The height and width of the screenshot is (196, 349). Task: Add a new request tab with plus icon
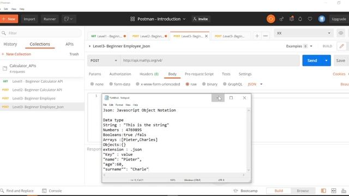point(257,36)
